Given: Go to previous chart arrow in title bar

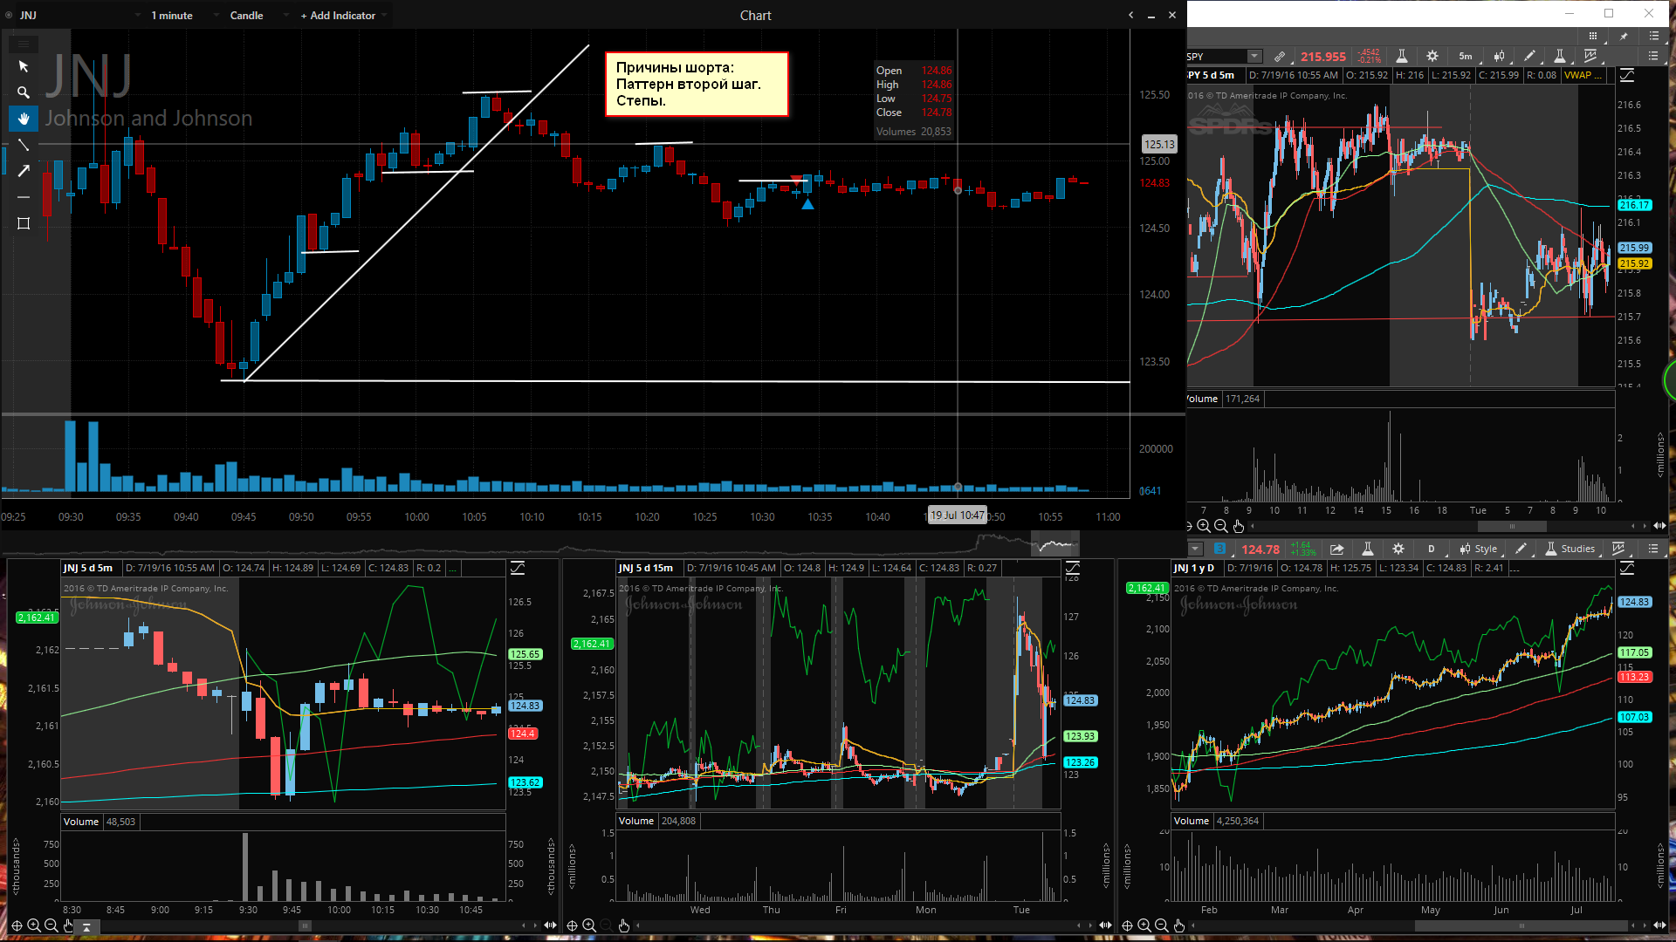Looking at the screenshot, I should (x=1131, y=15).
